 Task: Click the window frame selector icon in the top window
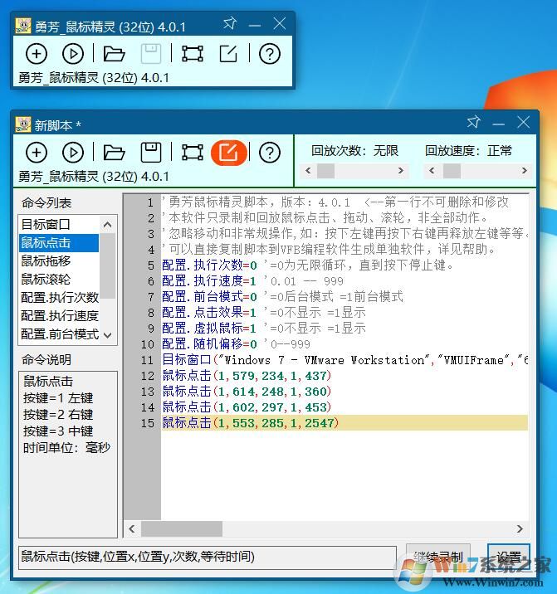pos(193,53)
